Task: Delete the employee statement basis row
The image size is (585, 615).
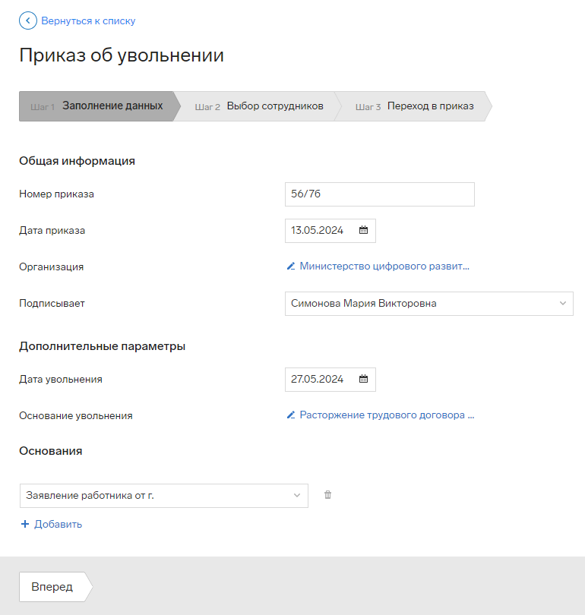Action: [327, 495]
